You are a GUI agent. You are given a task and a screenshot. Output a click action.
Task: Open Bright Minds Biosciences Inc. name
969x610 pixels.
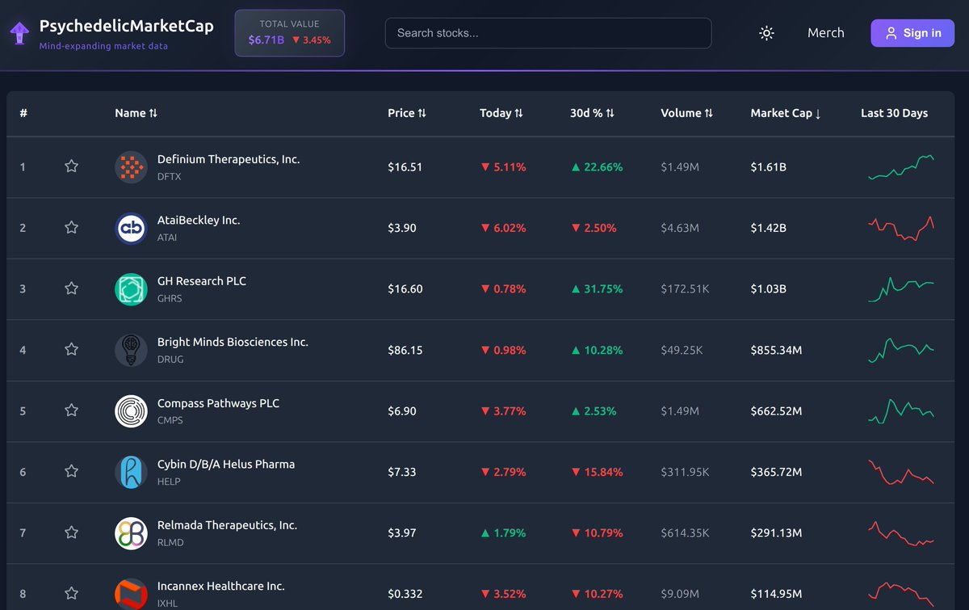[233, 342]
